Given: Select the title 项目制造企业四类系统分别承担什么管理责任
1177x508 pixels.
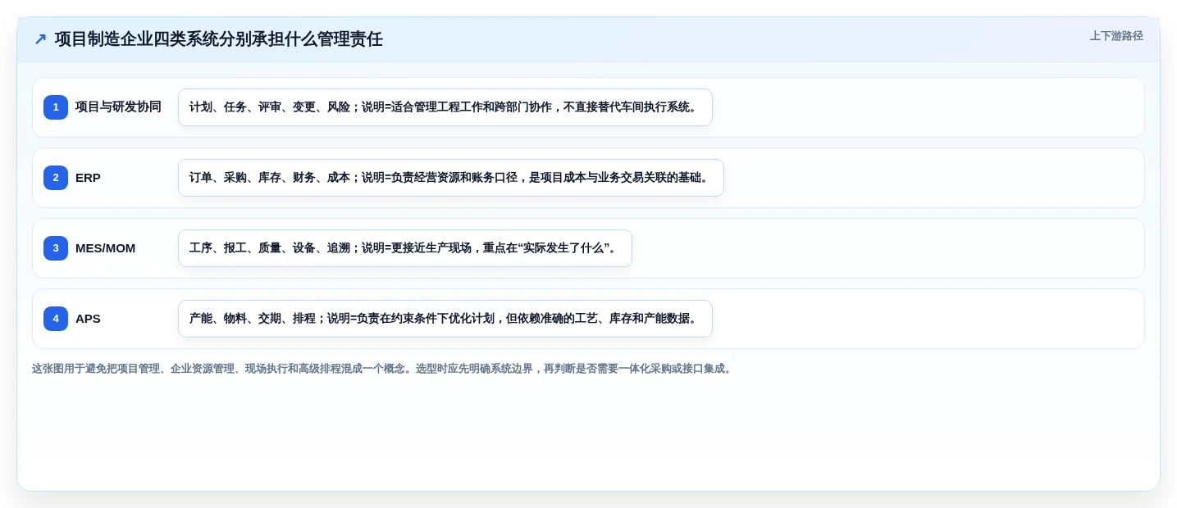Looking at the screenshot, I should 219,39.
